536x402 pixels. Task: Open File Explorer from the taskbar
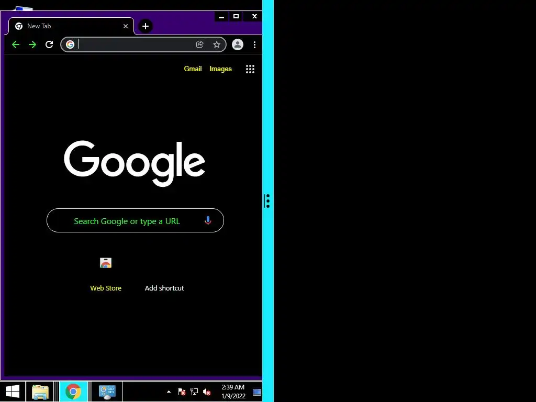tap(40, 392)
